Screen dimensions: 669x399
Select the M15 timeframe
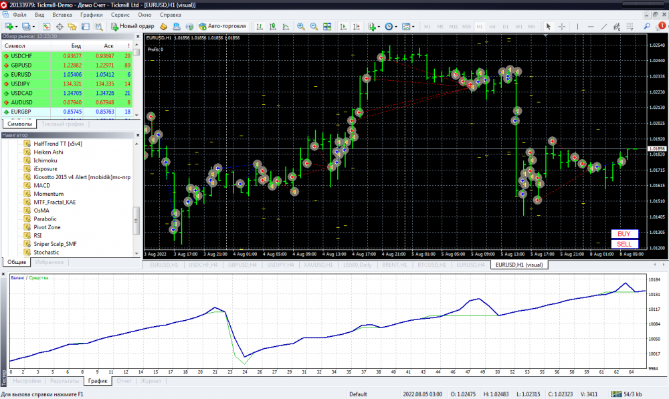point(453,27)
